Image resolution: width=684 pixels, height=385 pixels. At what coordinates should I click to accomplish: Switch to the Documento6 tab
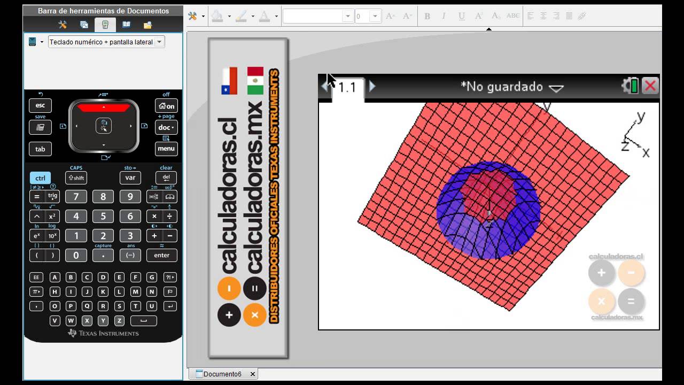click(x=222, y=374)
